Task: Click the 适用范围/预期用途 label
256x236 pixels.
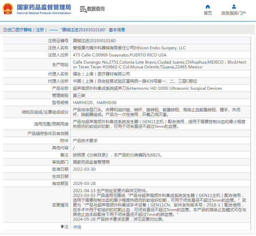Action: click(x=51, y=124)
